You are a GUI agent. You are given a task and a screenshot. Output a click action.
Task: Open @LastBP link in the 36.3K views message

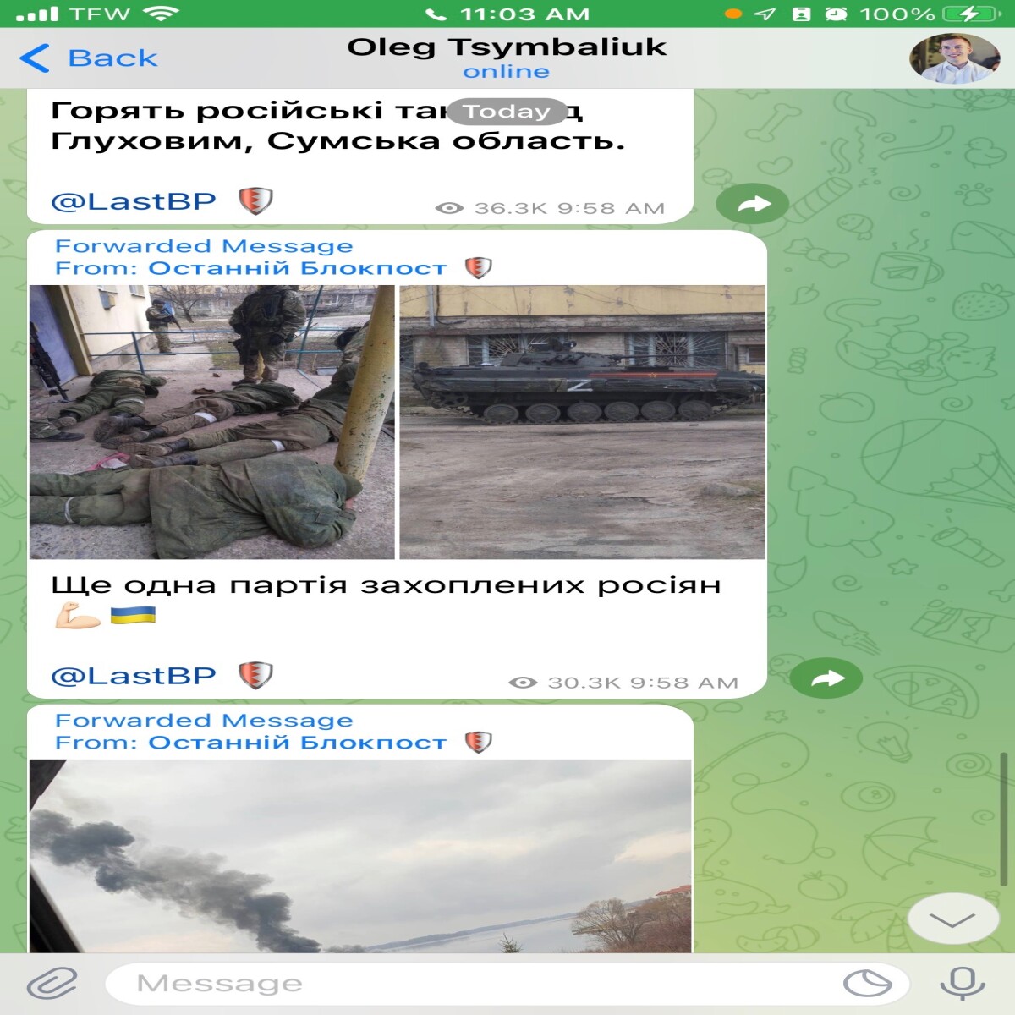pyautogui.click(x=134, y=201)
